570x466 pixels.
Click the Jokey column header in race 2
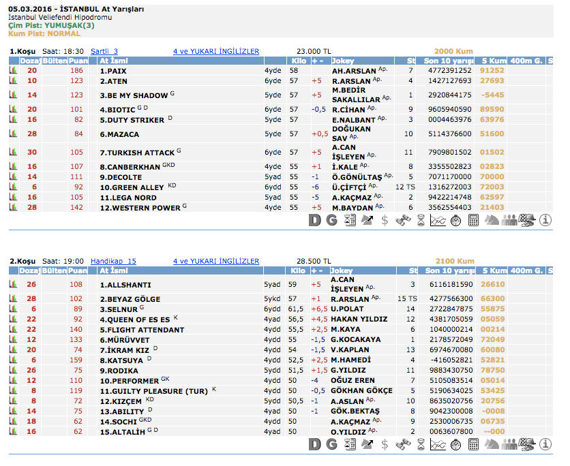342,271
